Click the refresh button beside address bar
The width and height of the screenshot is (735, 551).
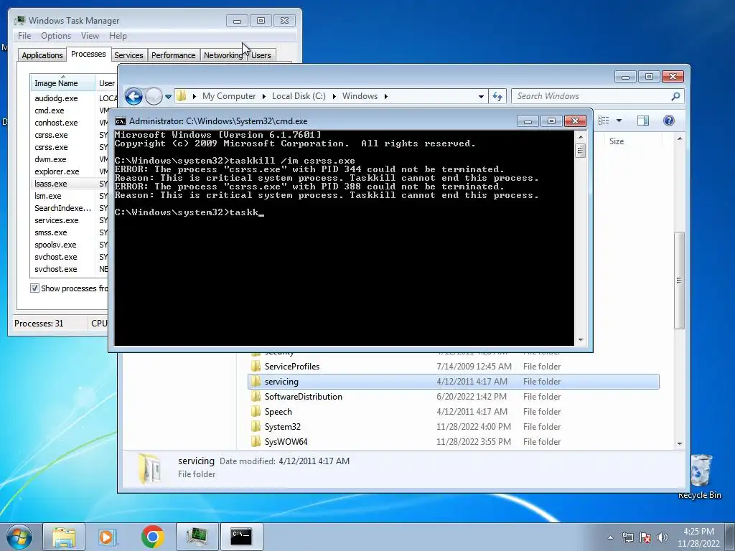coord(497,97)
